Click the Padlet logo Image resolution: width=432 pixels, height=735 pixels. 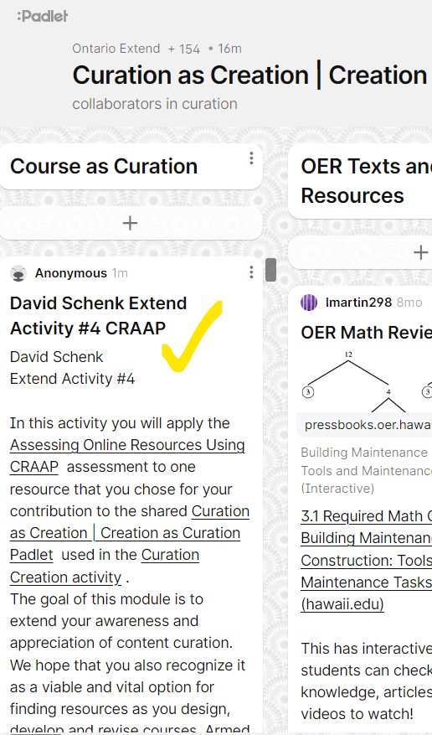(x=42, y=17)
